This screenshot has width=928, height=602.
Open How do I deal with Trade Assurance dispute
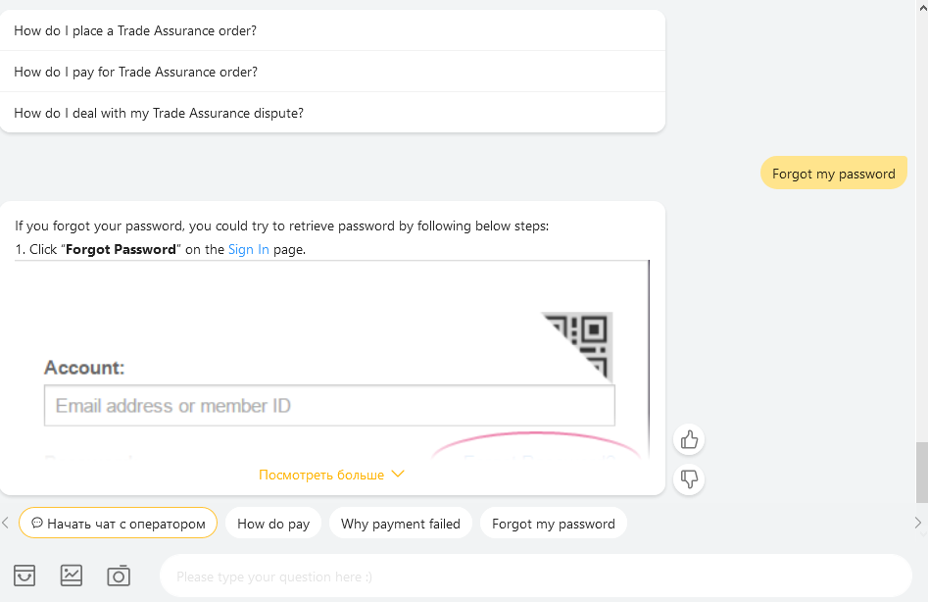pos(332,113)
